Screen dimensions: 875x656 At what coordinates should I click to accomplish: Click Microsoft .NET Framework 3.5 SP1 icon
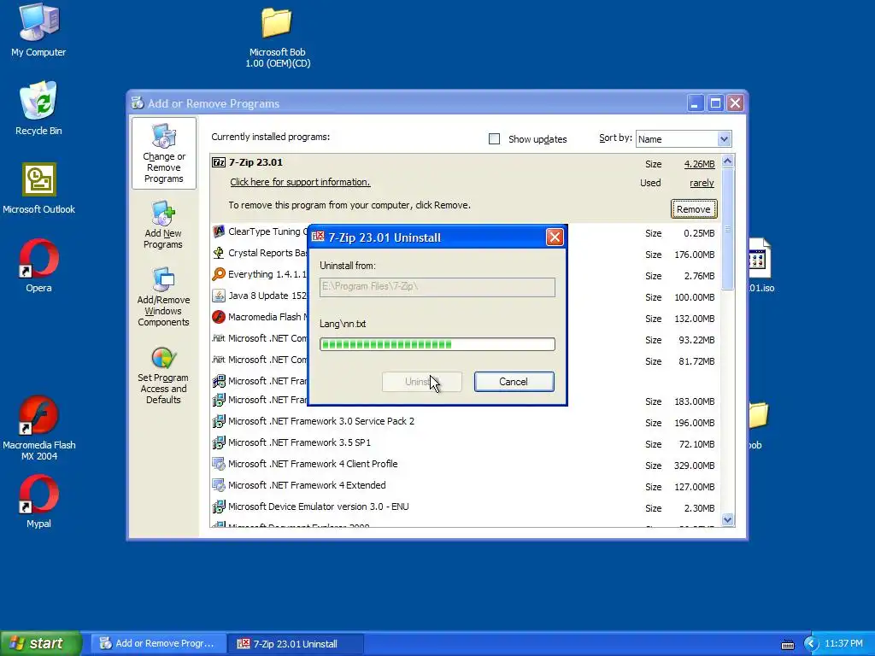219,442
